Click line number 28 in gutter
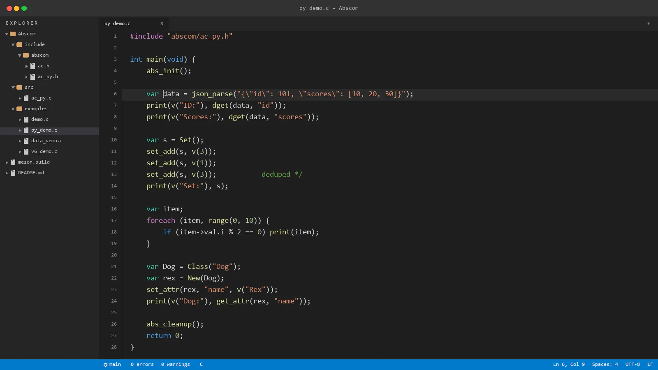This screenshot has width=658, height=370. pos(114,347)
